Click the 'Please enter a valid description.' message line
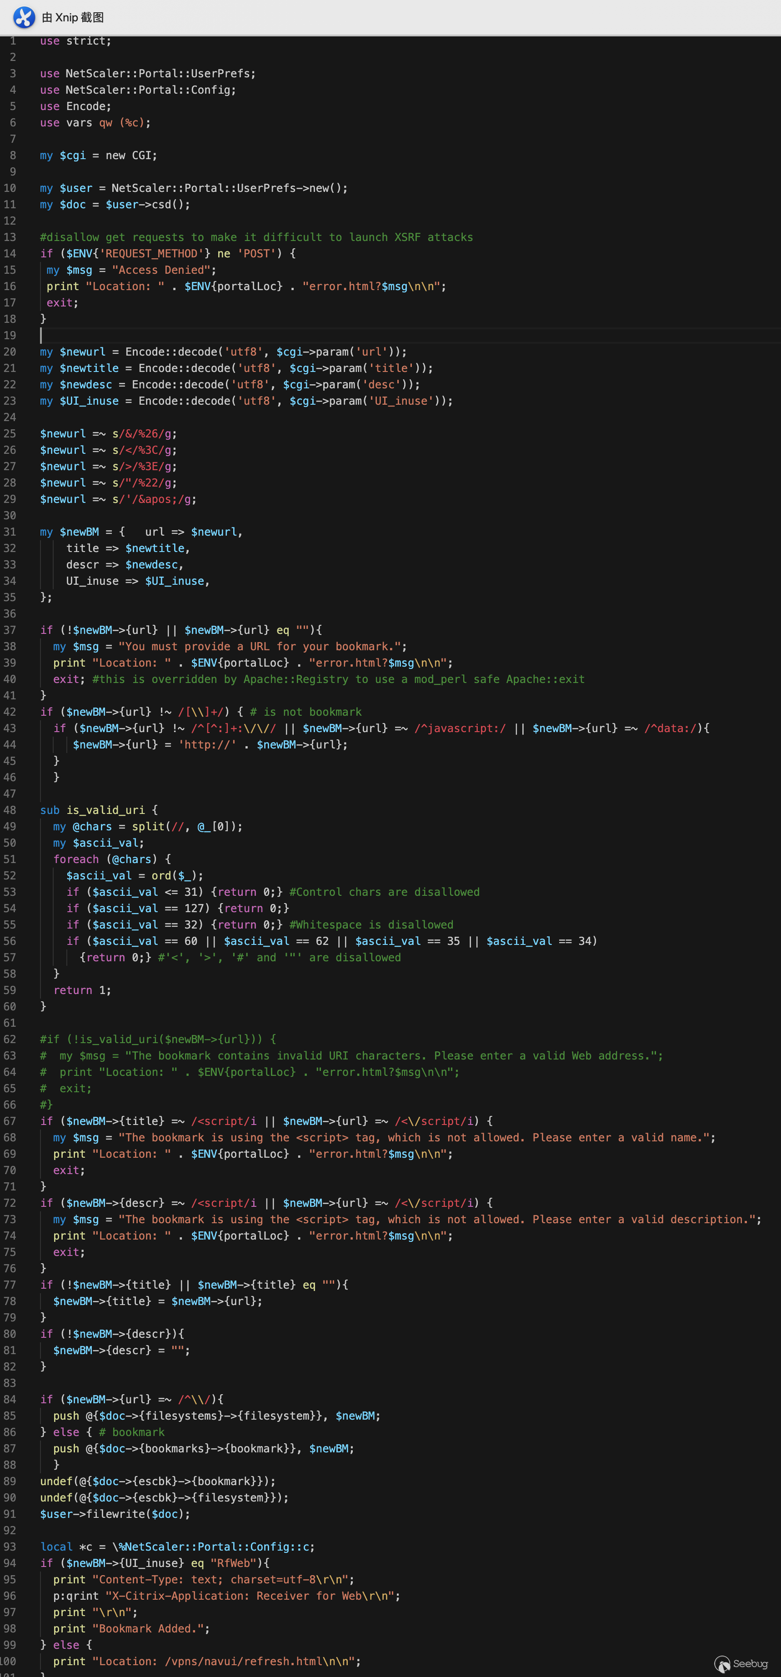Viewport: 781px width, 1677px height. click(x=407, y=1220)
